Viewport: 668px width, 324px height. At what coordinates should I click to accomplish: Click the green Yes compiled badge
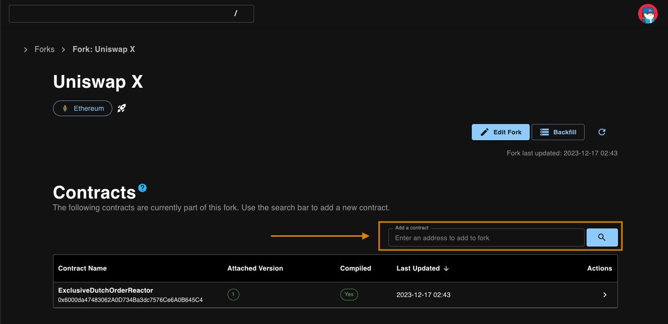point(349,295)
